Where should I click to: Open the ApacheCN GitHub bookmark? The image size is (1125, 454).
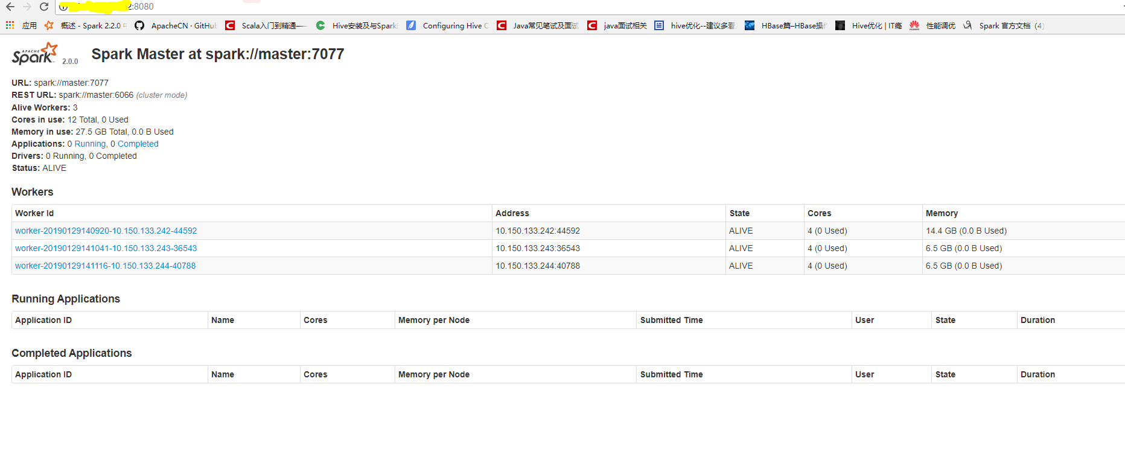coord(175,25)
